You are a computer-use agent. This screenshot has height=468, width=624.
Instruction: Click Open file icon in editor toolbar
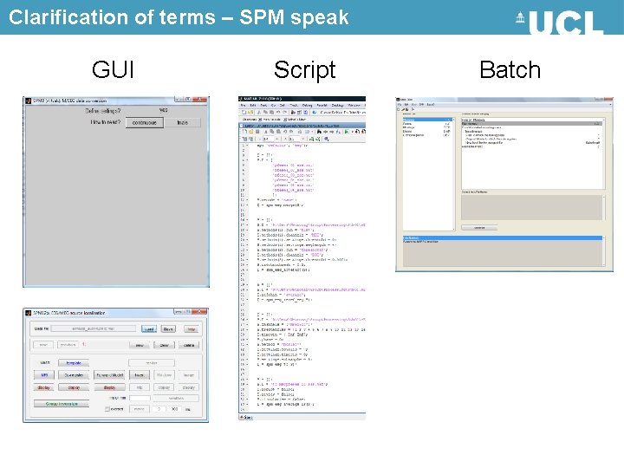coord(251,132)
